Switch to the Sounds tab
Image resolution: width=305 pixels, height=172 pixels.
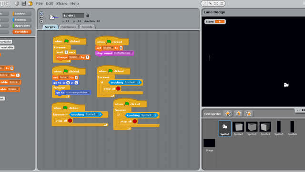[x=87, y=27]
